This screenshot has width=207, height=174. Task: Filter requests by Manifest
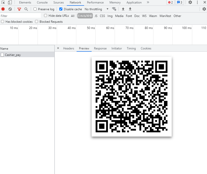(165, 16)
